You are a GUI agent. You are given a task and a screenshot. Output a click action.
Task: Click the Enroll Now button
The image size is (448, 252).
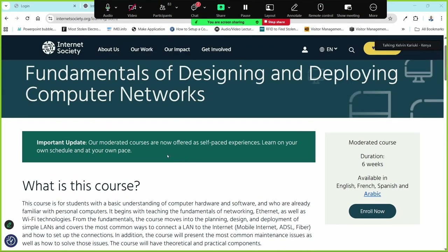click(x=372, y=211)
